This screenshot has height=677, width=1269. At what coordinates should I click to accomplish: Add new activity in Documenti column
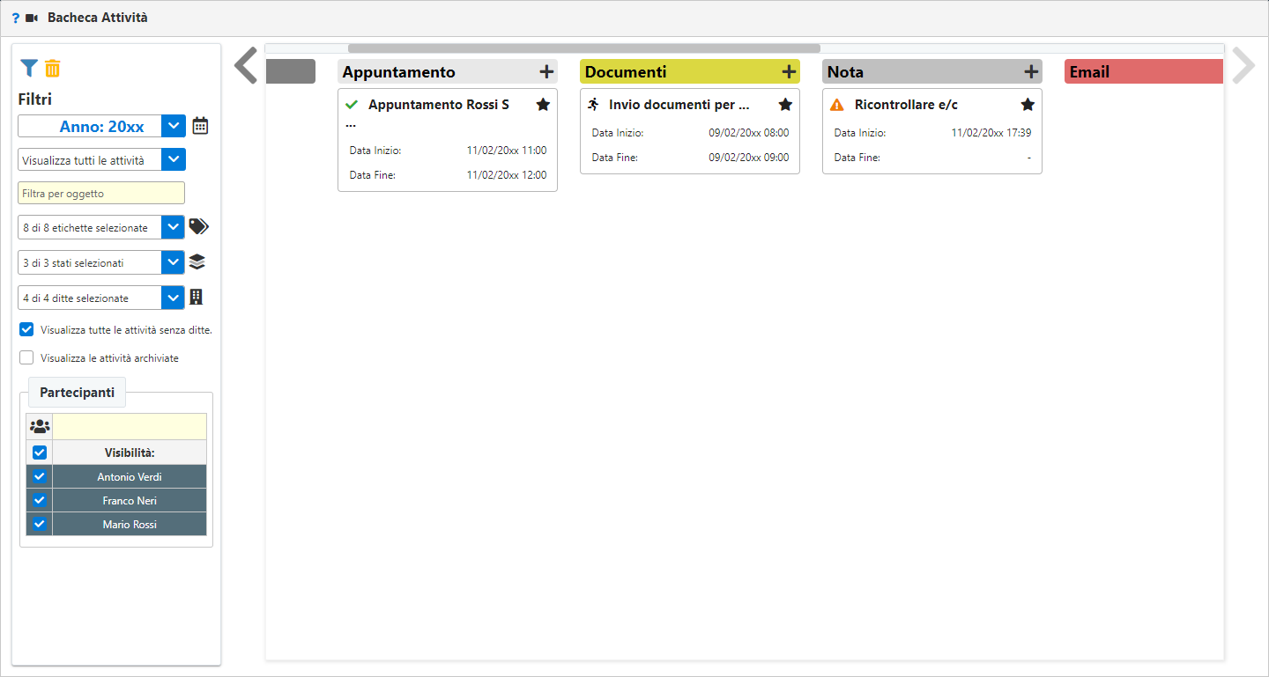coord(789,72)
